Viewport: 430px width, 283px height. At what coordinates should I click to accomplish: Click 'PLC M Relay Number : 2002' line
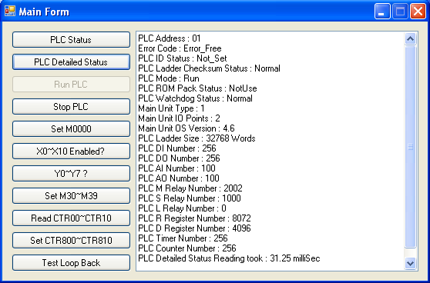click(x=190, y=188)
